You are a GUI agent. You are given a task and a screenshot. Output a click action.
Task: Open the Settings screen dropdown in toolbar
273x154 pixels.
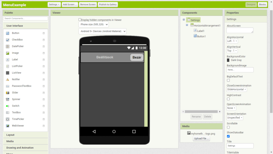coord(54,5)
